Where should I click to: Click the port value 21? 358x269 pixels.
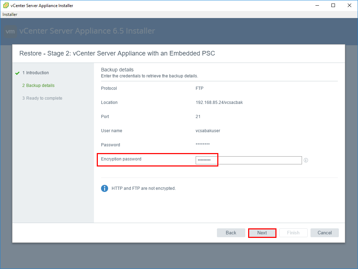click(198, 117)
